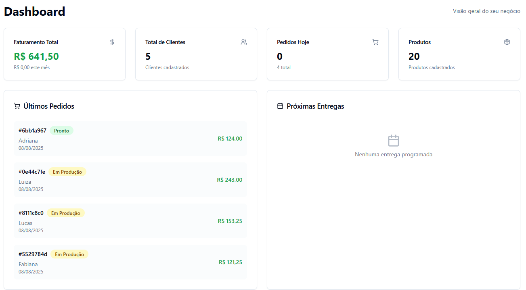
Task: Click the dollar sign icon in Faturamento Total
Action: pyautogui.click(x=112, y=42)
